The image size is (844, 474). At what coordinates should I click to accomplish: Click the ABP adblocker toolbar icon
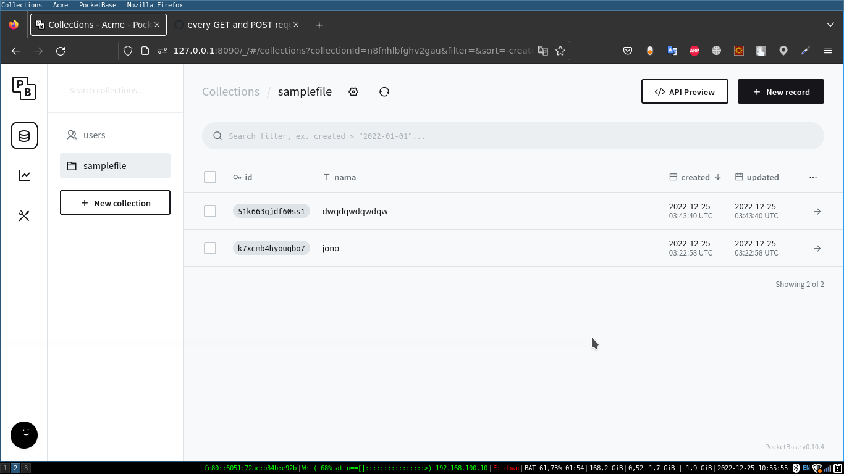pos(694,51)
